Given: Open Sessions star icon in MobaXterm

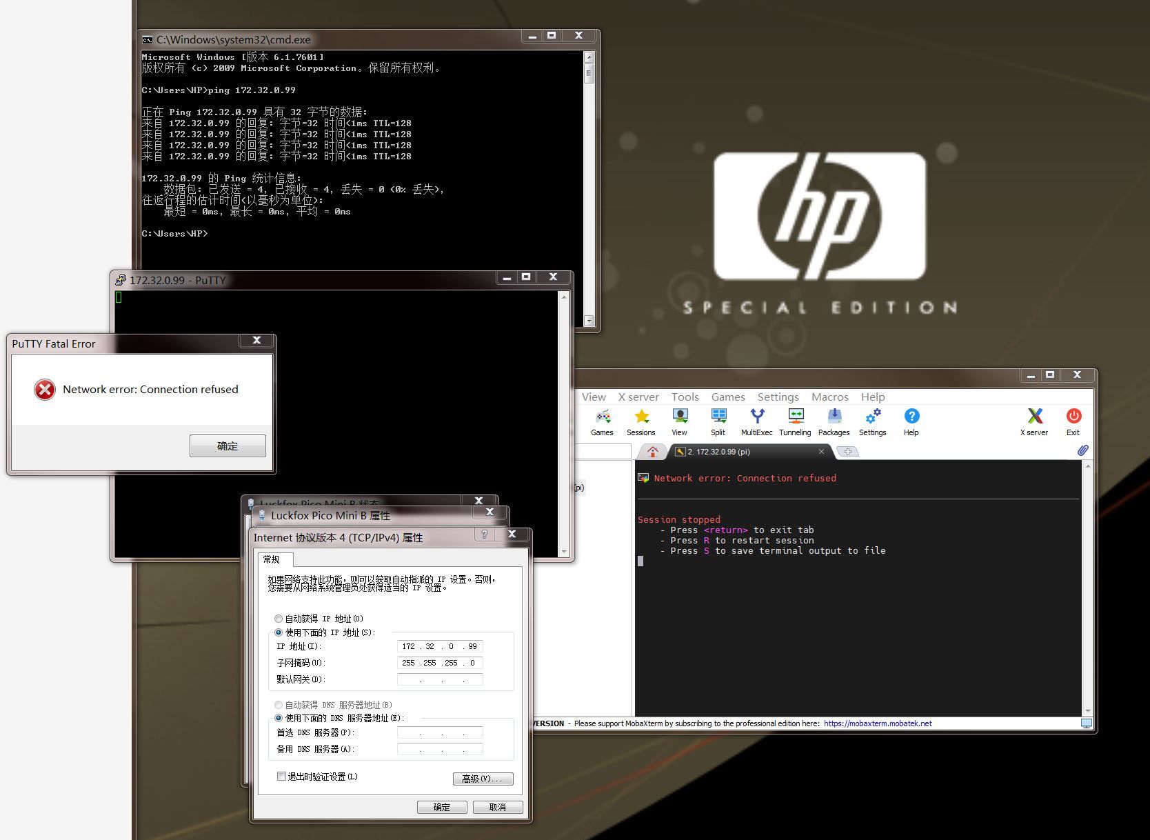Looking at the screenshot, I should 641,422.
